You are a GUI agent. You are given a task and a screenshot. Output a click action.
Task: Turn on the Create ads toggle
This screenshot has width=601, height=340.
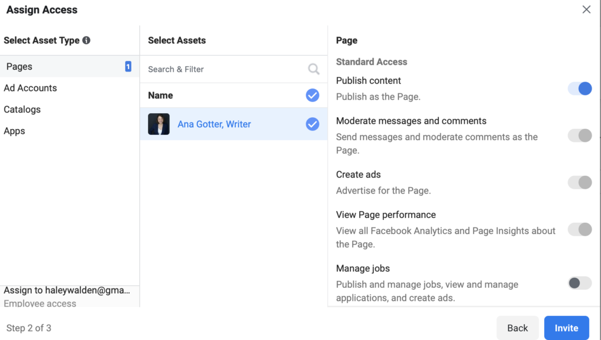[x=580, y=182]
